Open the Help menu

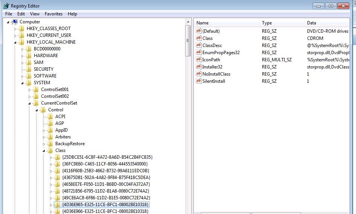pos(72,14)
